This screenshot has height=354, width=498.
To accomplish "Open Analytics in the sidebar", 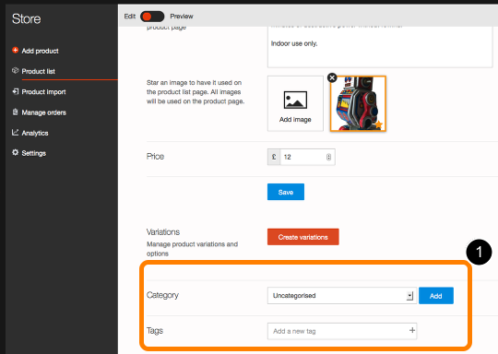I will (35, 133).
